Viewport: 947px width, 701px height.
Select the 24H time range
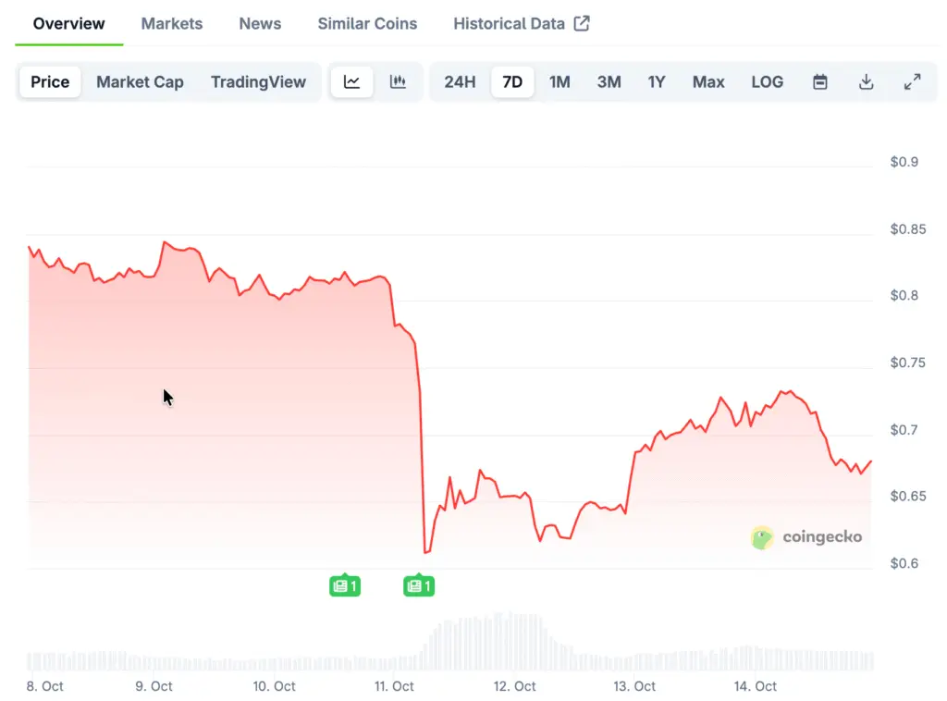(x=460, y=81)
